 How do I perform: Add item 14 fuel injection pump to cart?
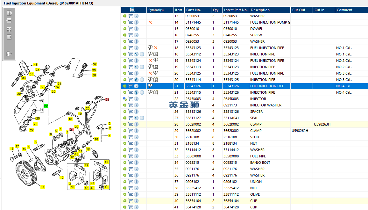click(x=131, y=22)
